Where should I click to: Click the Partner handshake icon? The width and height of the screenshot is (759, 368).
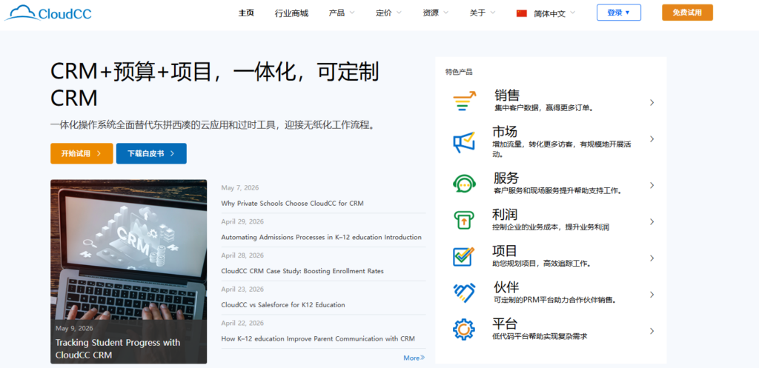(464, 293)
